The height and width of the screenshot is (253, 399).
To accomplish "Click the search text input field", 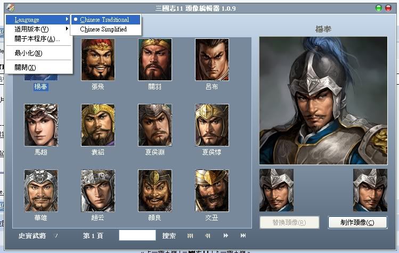I will click(137, 235).
